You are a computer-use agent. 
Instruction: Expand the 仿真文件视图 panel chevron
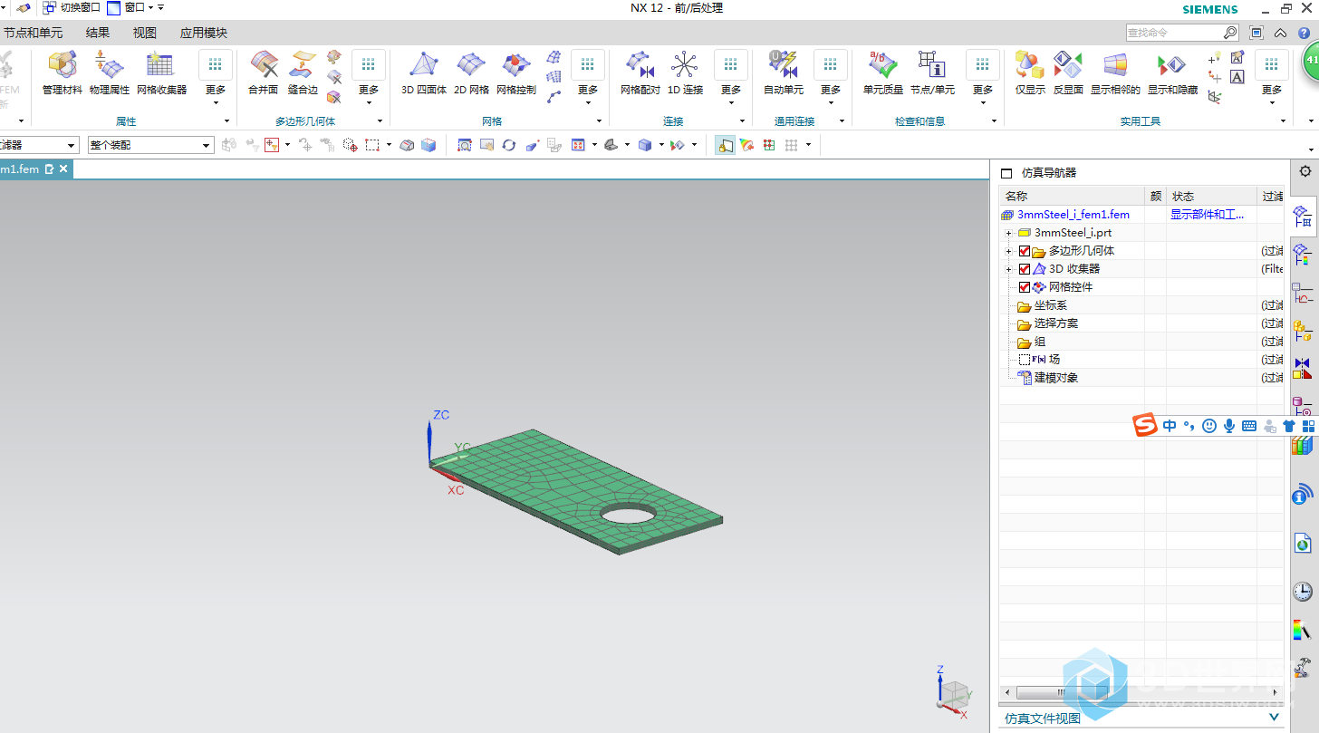pyautogui.click(x=1275, y=718)
